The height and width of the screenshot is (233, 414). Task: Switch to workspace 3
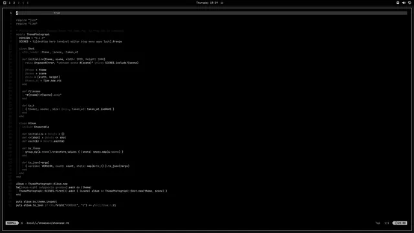[x=19, y=3]
